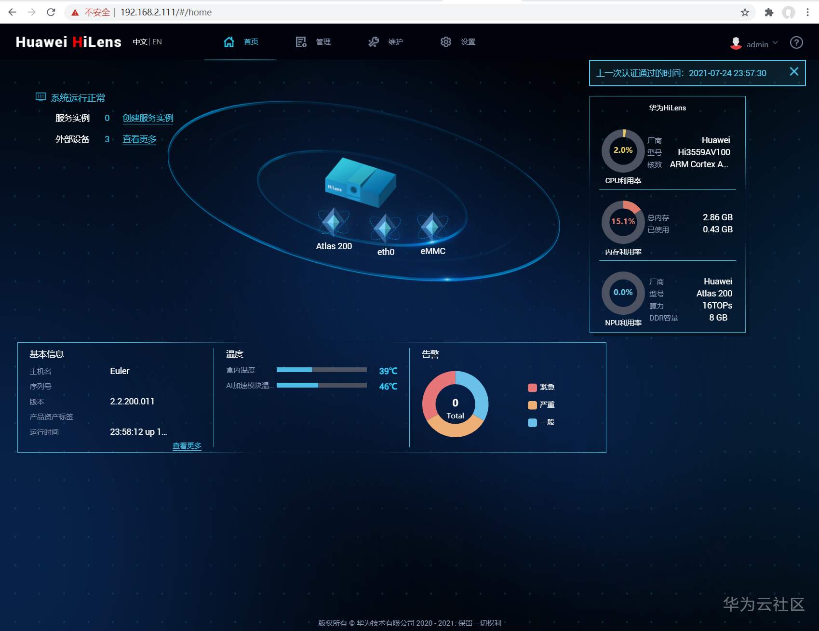Click the 盒内温度 39℃ progress bar
This screenshot has width=819, height=631.
pyautogui.click(x=322, y=370)
